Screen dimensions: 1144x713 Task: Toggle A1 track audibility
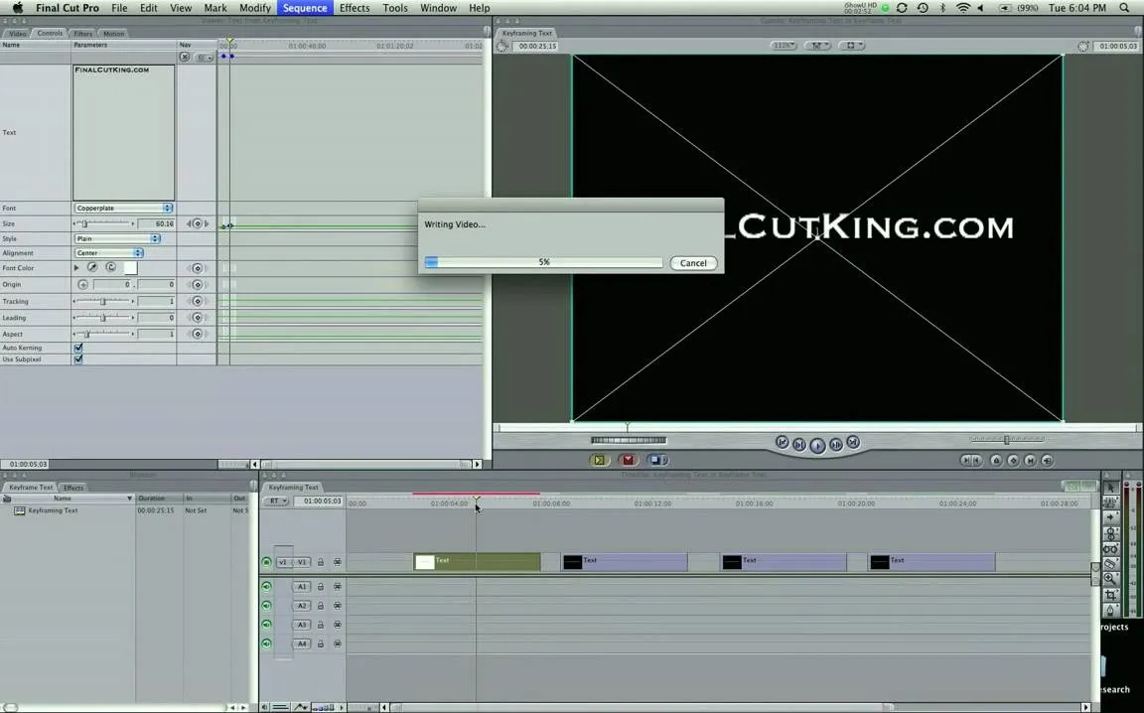266,587
